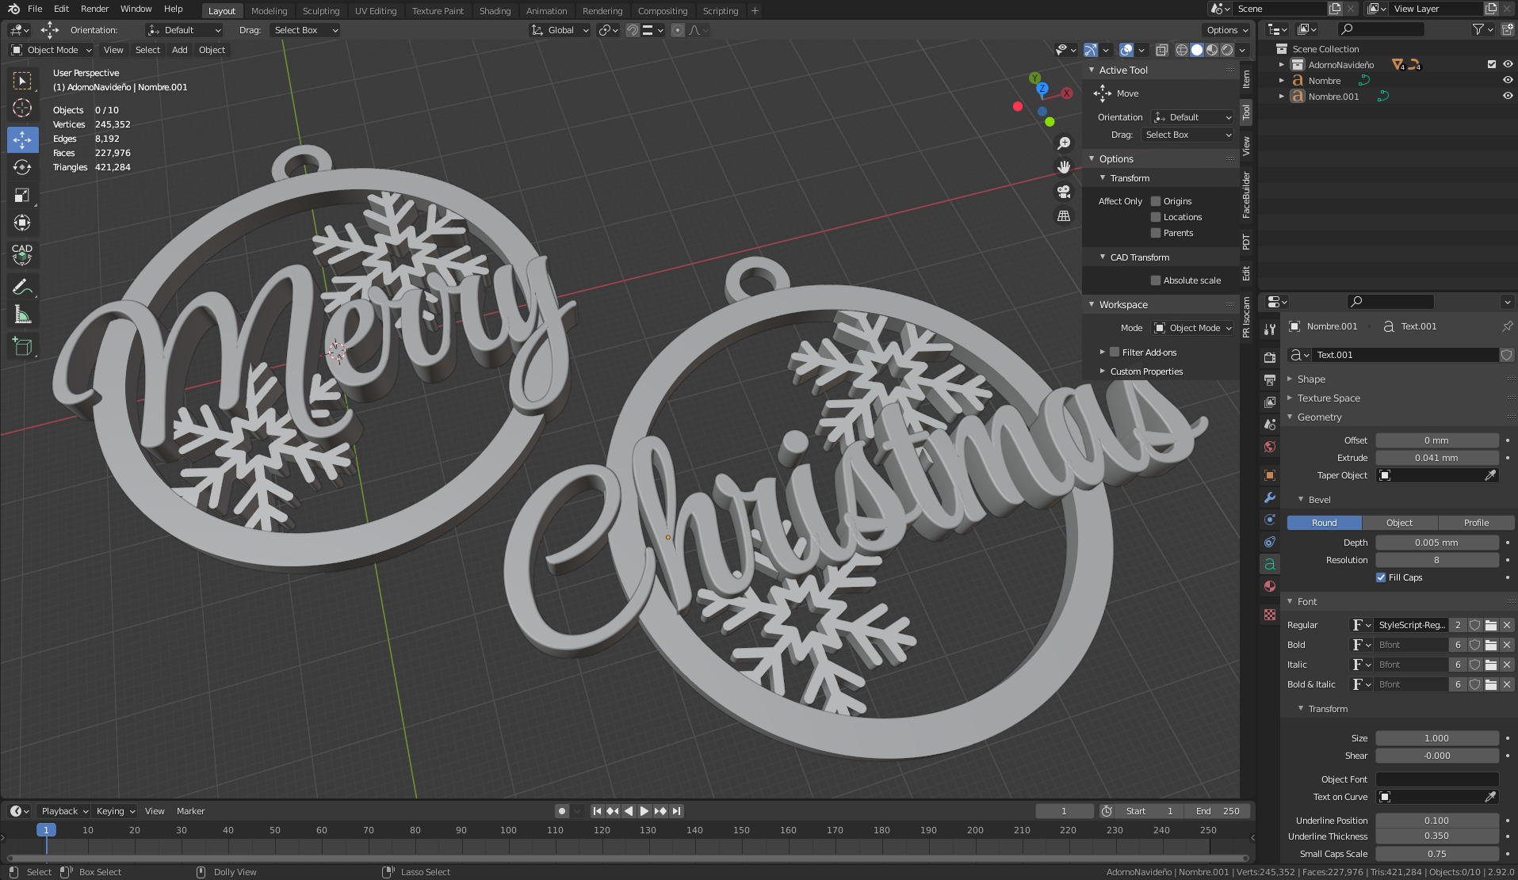Select the Rotate tool in toolbar
1518x880 pixels.
[x=22, y=167]
